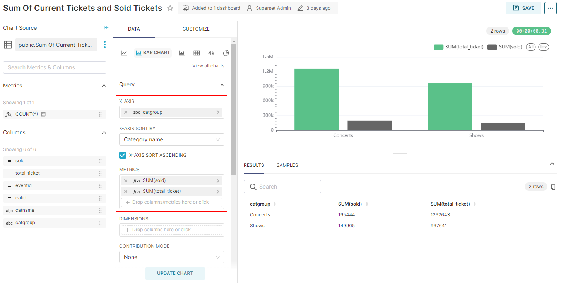The image size is (561, 283).
Task: Open the View all charts link
Action: 208,66
